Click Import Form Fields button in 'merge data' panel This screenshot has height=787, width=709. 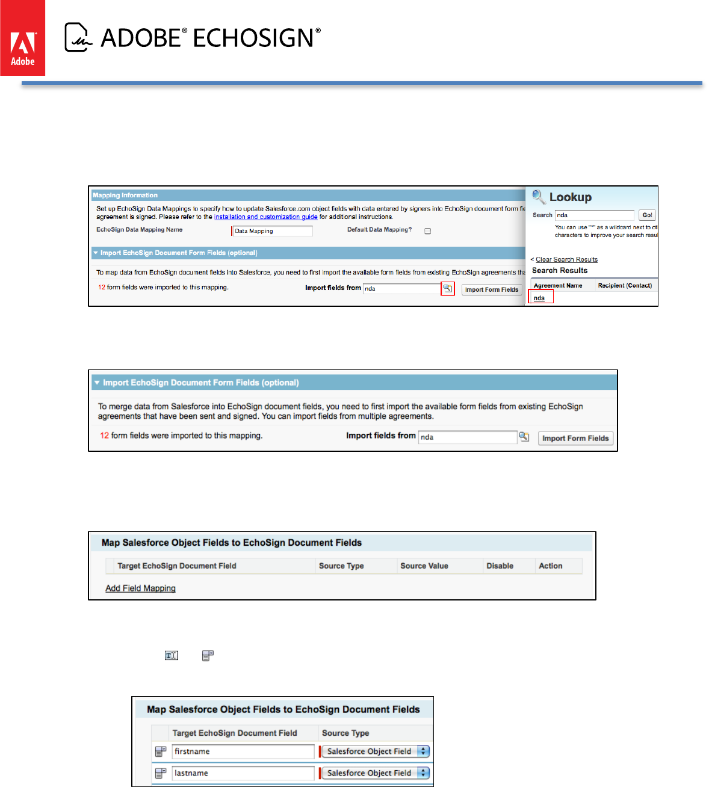tap(575, 438)
